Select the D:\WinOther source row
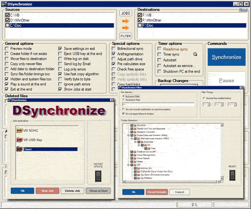 pos(59,20)
